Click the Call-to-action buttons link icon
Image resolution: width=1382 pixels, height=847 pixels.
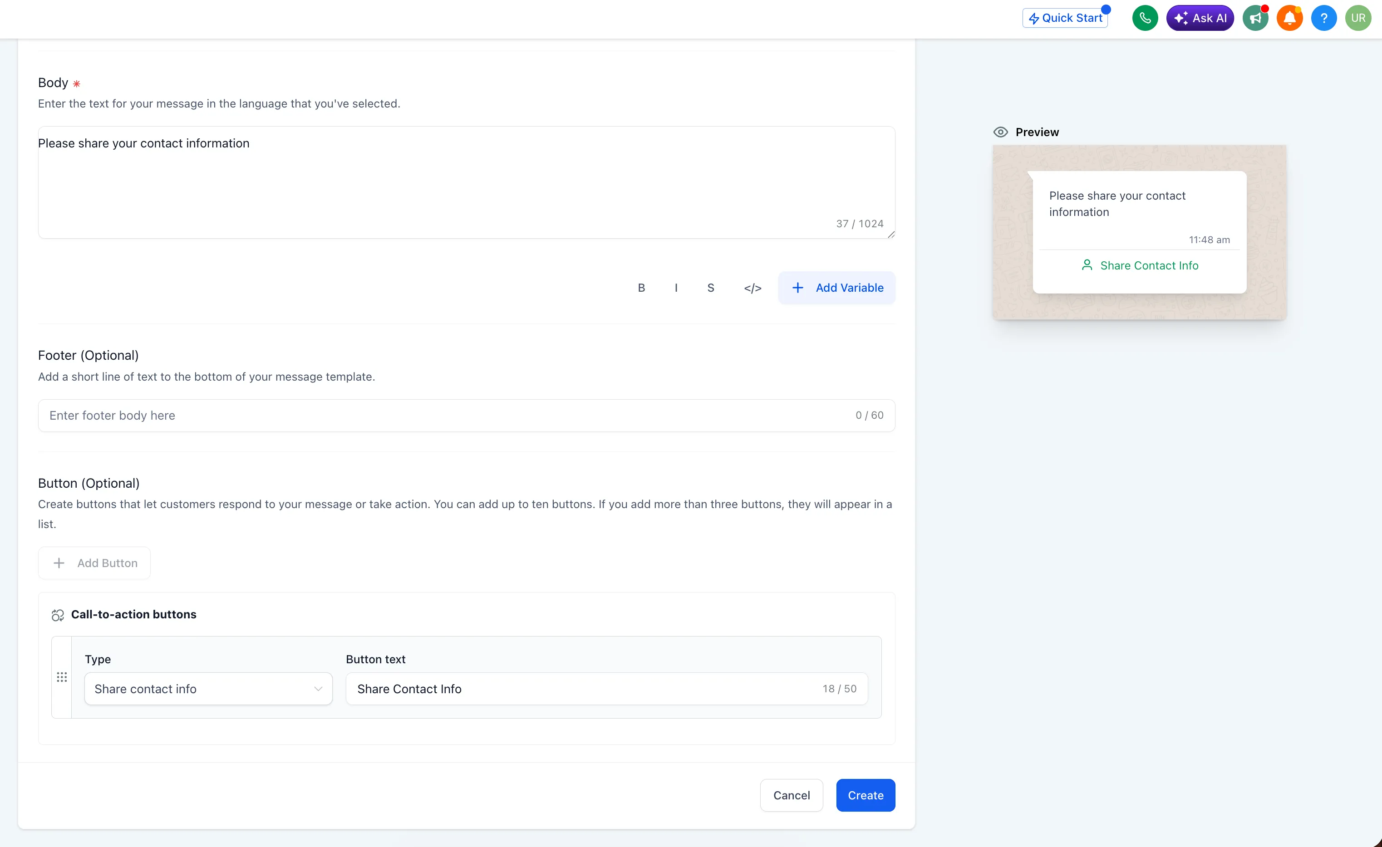tap(58, 615)
